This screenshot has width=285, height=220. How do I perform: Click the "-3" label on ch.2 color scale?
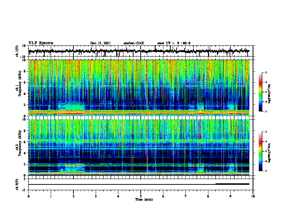click(x=265, y=132)
